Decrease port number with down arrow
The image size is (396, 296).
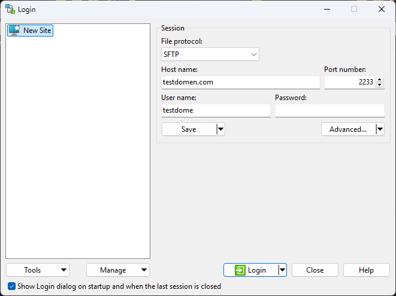379,85
